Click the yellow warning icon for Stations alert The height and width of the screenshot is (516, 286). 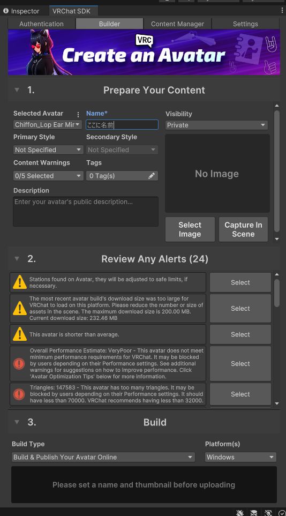20,282
